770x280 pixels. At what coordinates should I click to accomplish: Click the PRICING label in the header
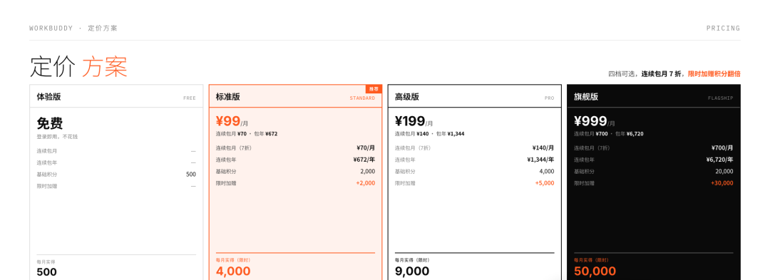(x=723, y=28)
